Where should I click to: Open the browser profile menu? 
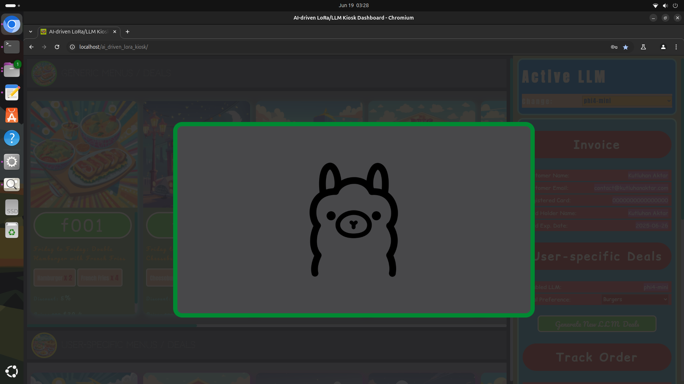(x=663, y=47)
